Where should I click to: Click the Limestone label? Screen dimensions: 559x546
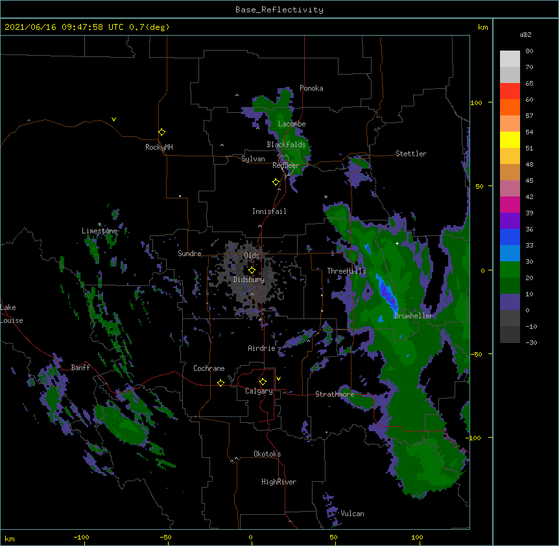point(99,231)
